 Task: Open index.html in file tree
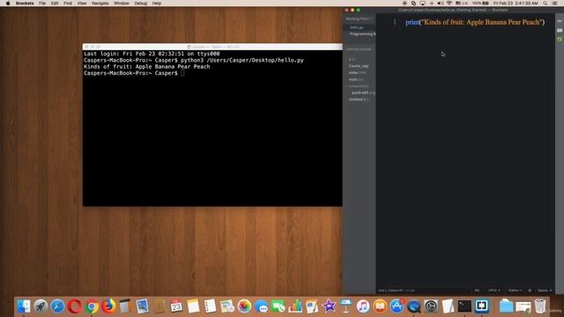tap(358, 72)
